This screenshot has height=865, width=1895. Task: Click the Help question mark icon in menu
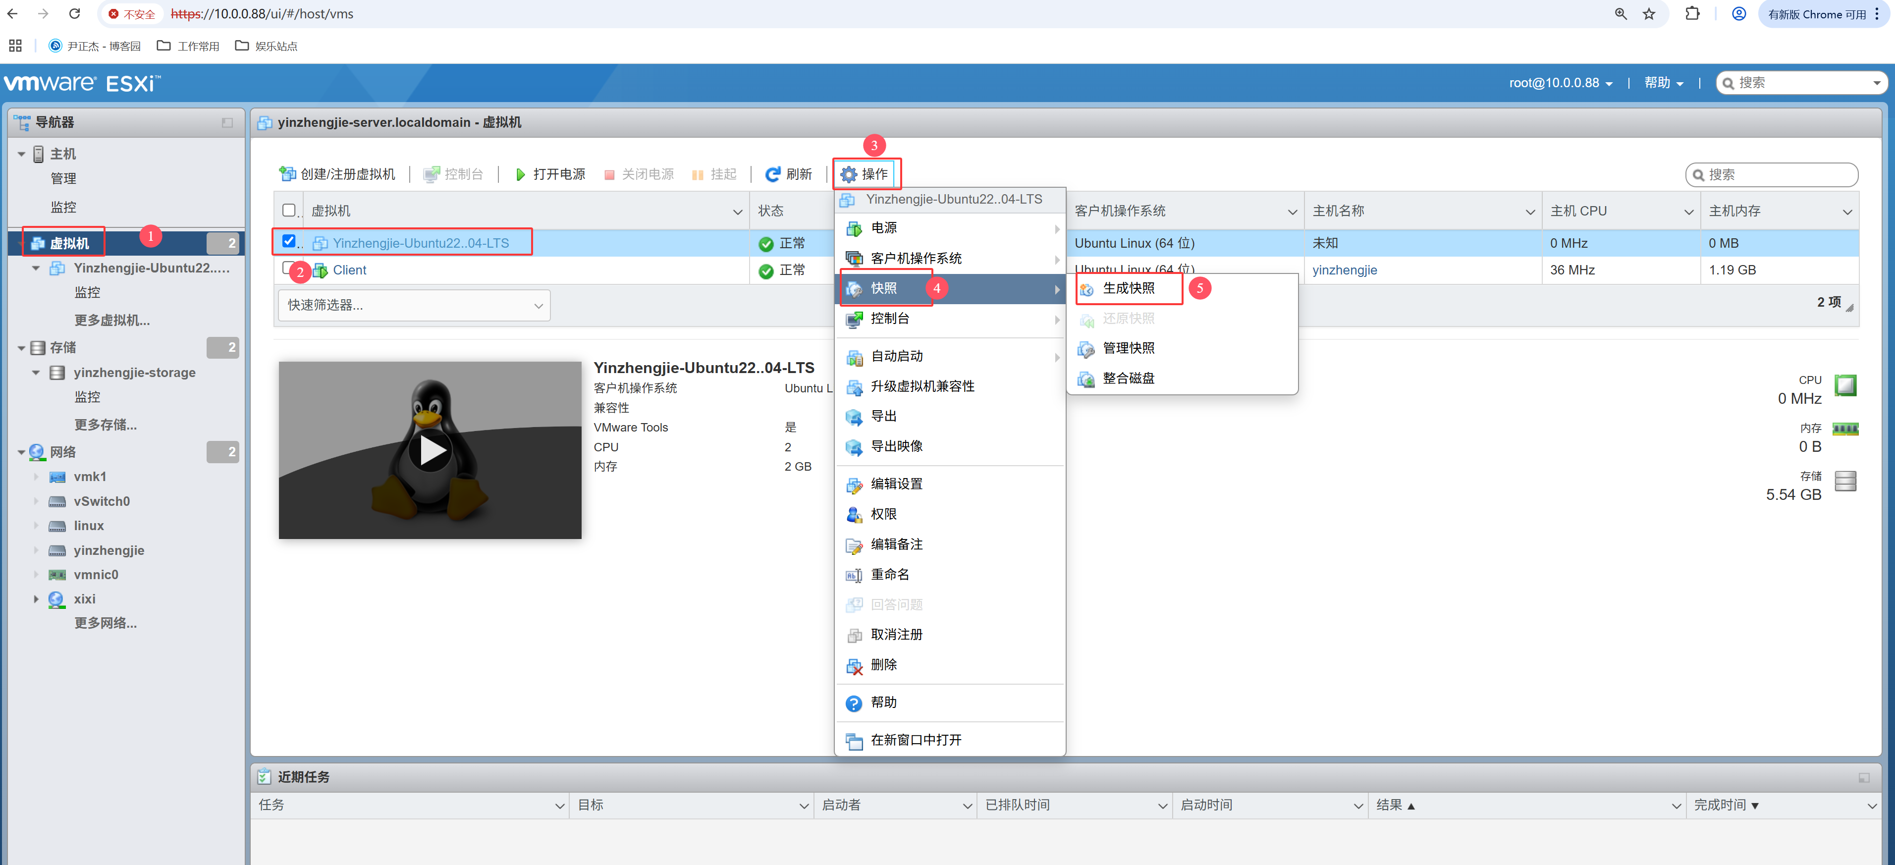[x=853, y=703]
